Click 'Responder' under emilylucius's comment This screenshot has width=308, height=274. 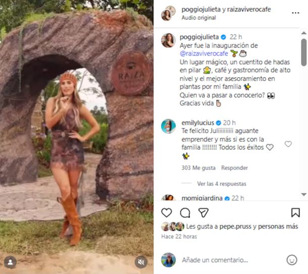[x=235, y=168]
